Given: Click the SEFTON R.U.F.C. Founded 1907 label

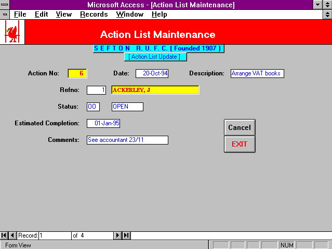Looking at the screenshot, I should (x=158, y=48).
